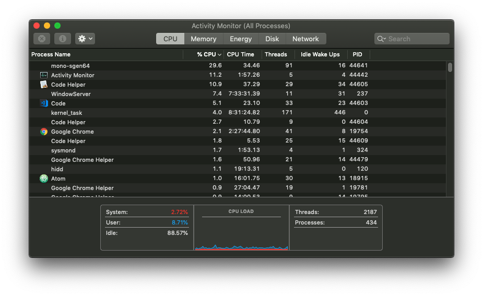The height and width of the screenshot is (296, 483).
Task: Select Code Helper row with PID 44604
Action: [x=238, y=122]
